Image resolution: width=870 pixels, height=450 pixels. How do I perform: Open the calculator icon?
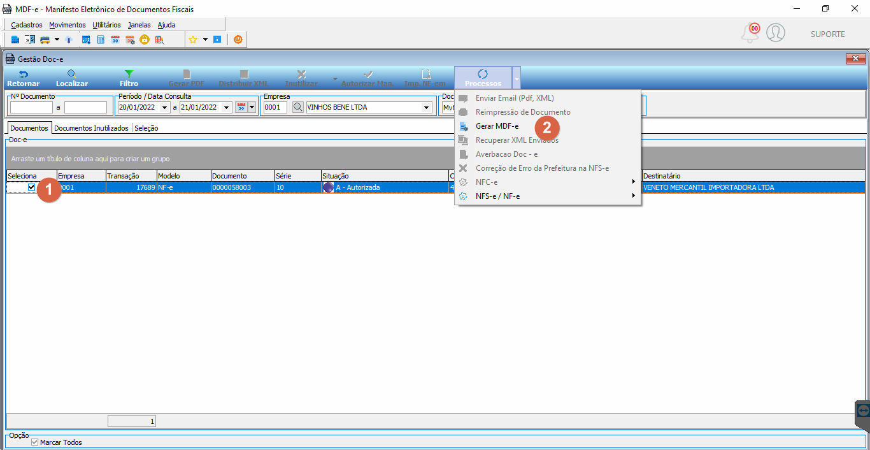(101, 40)
